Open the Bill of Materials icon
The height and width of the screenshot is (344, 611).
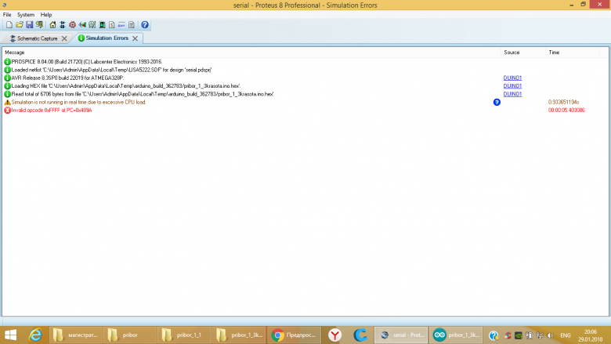click(112, 25)
